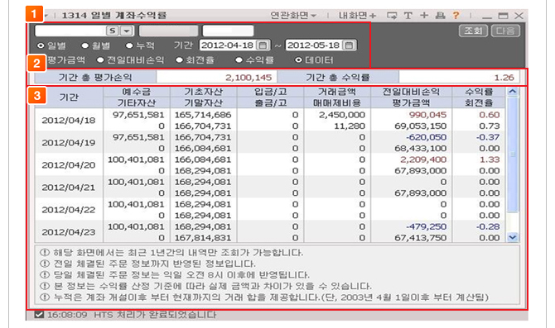Click the -620,050 loss cell
Viewport: 555px width, 328px height.
click(x=426, y=137)
